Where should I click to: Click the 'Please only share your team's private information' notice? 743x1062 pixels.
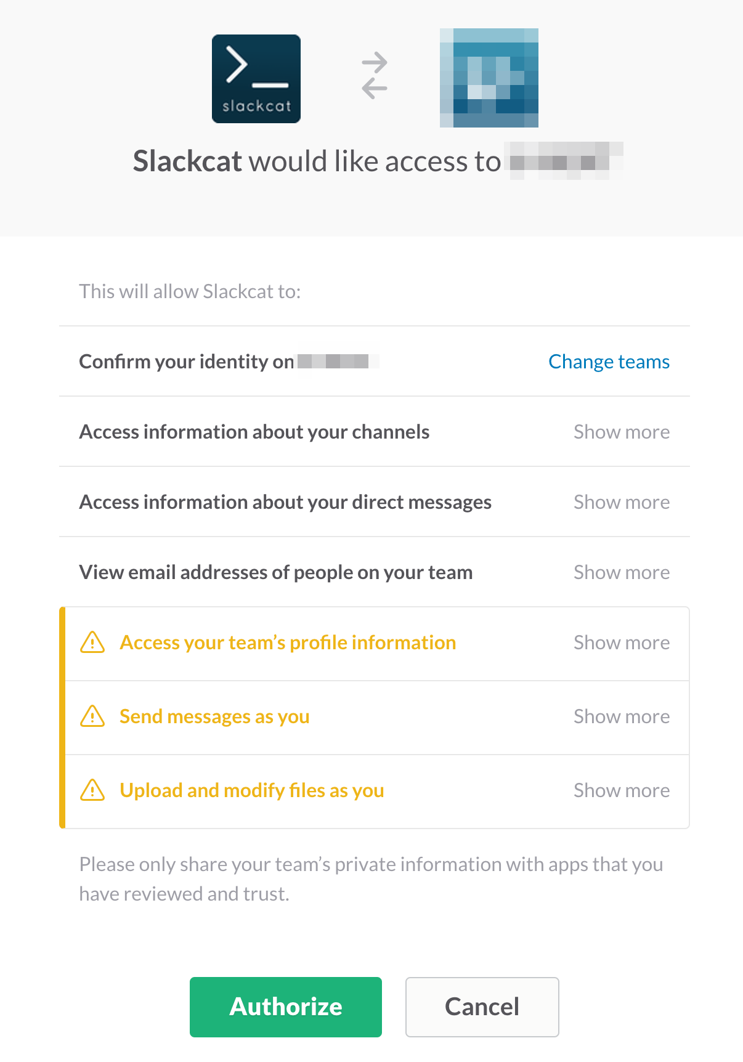tap(371, 879)
